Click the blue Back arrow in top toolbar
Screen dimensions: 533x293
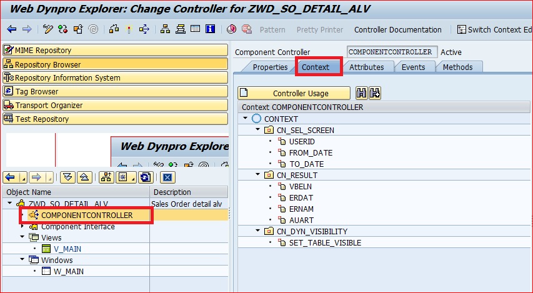[11, 29]
